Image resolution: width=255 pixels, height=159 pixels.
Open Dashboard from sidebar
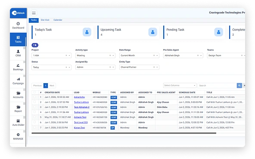[18, 25]
